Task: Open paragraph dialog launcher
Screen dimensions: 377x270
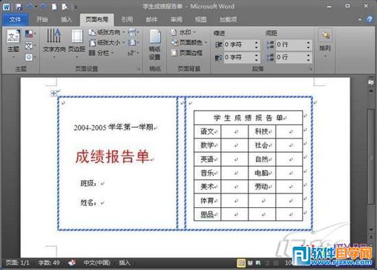Action: tap(311, 69)
